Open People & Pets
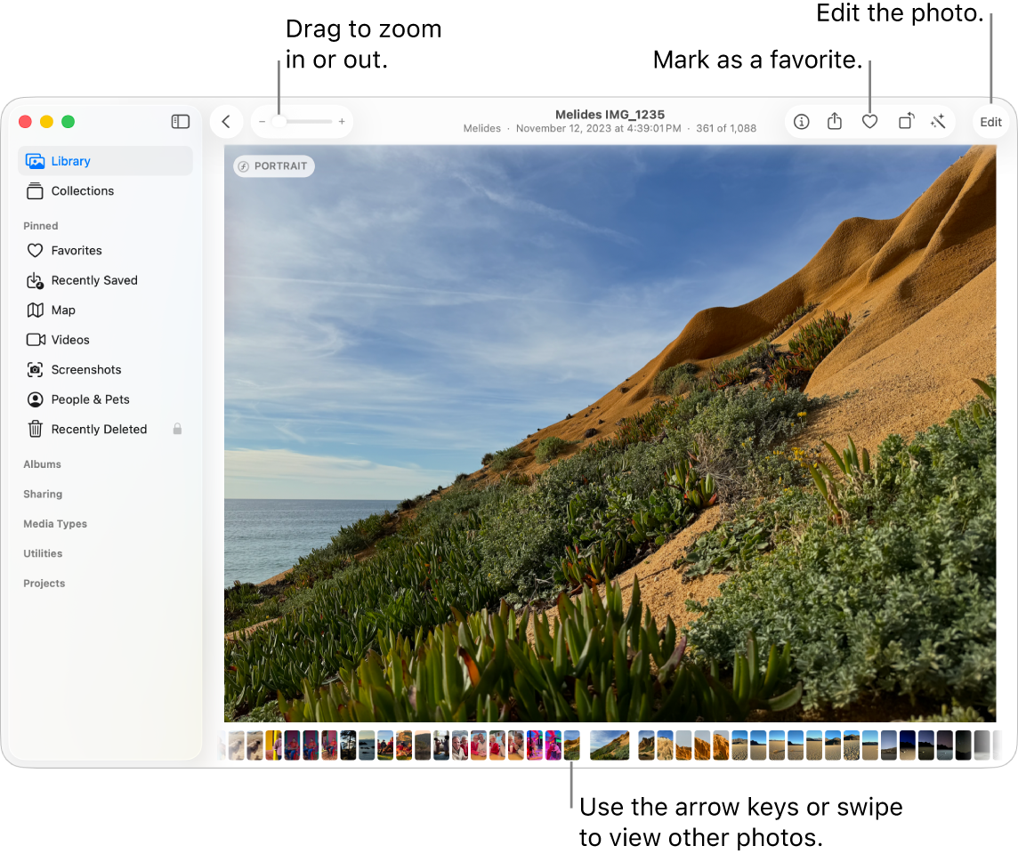 coord(91,399)
